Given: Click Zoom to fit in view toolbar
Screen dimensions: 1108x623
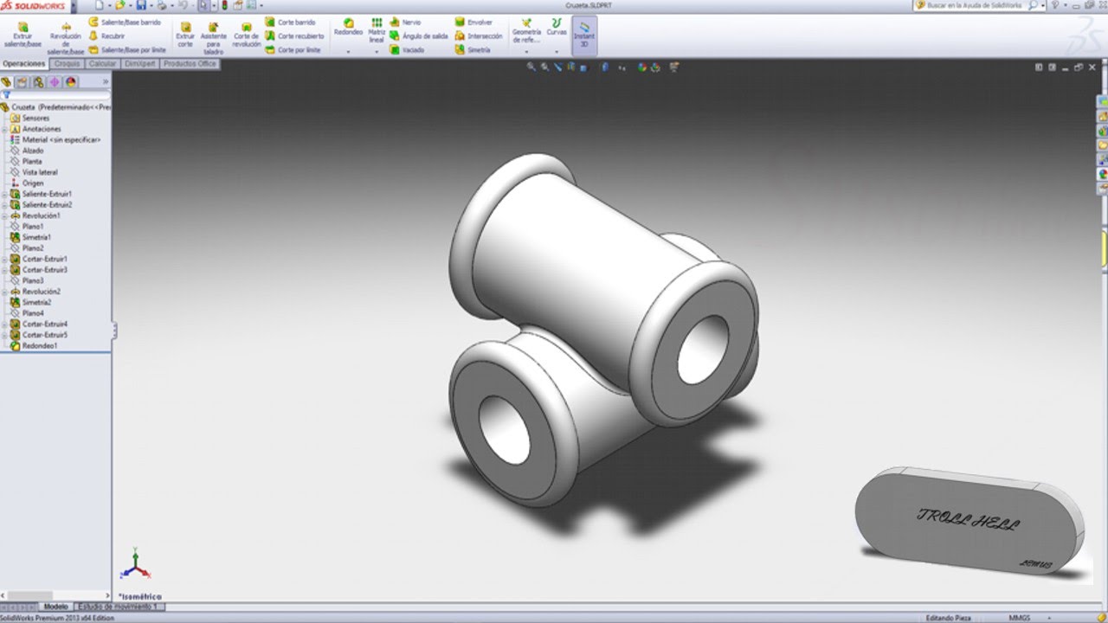Looking at the screenshot, I should (531, 67).
